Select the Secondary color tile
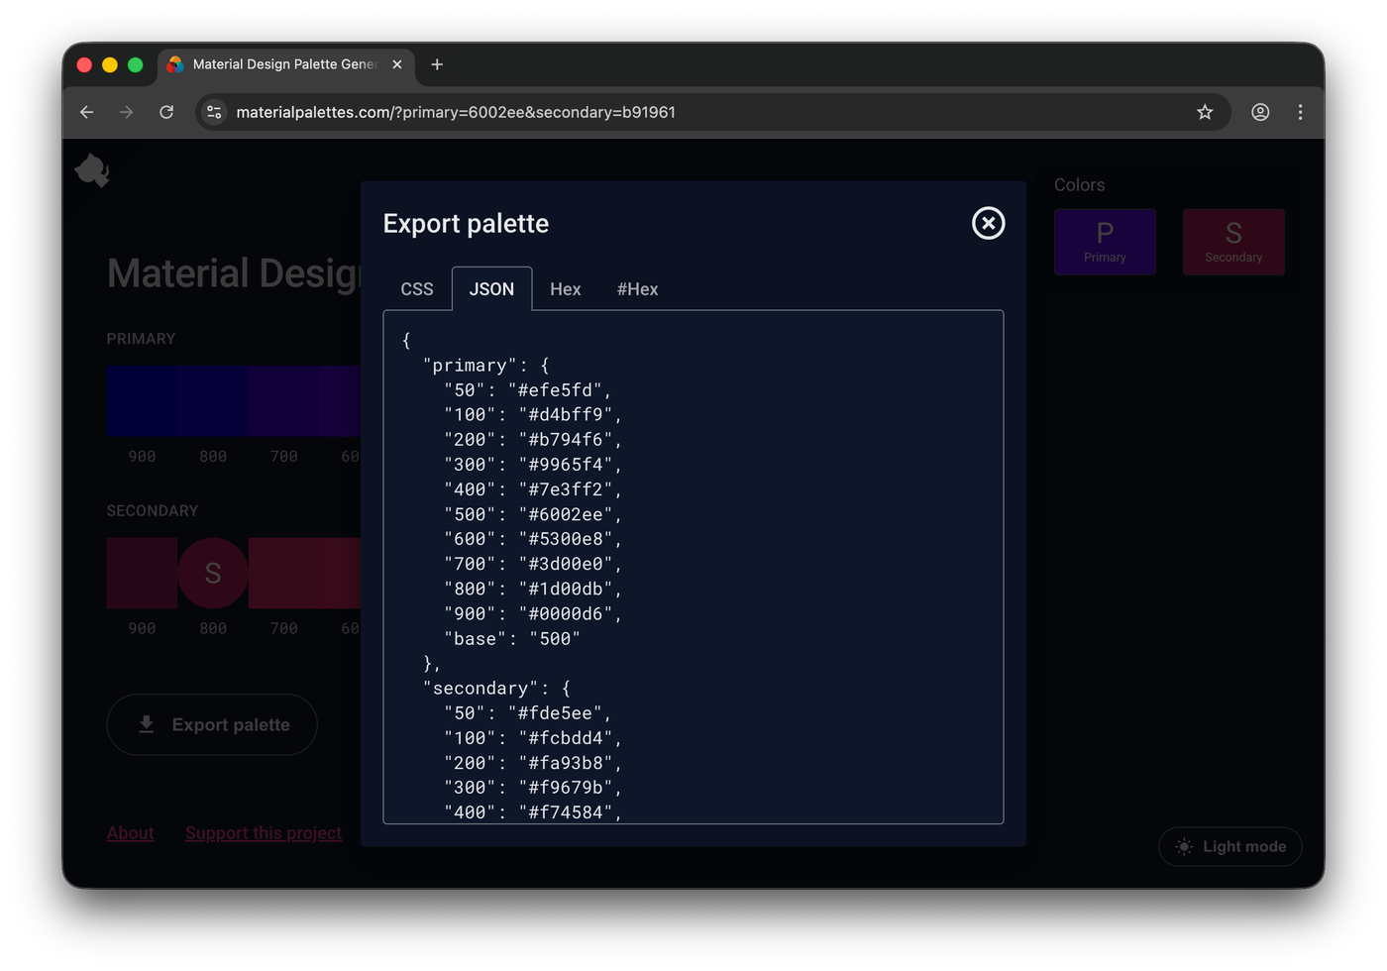Screen dimensions: 1387x971 coord(1233,242)
